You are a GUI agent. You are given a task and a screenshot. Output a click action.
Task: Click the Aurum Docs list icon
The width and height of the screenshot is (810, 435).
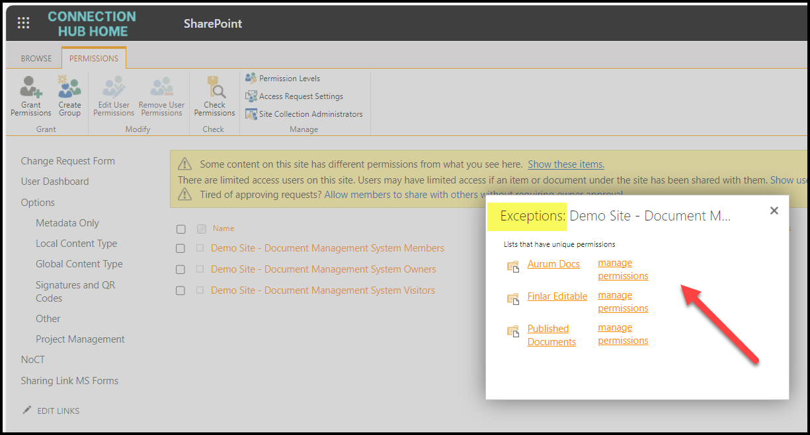pyautogui.click(x=513, y=266)
